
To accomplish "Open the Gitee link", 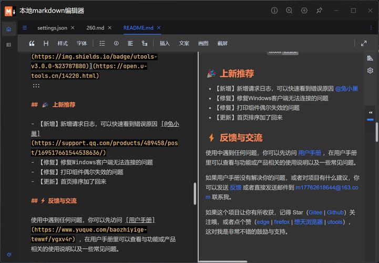I will click(315, 213).
